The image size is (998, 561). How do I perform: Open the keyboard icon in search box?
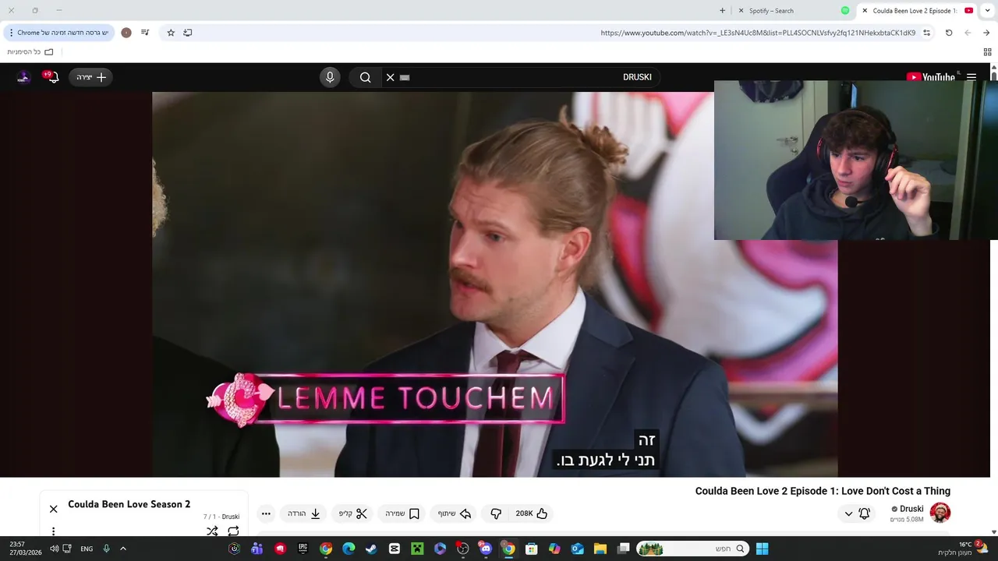pyautogui.click(x=405, y=77)
